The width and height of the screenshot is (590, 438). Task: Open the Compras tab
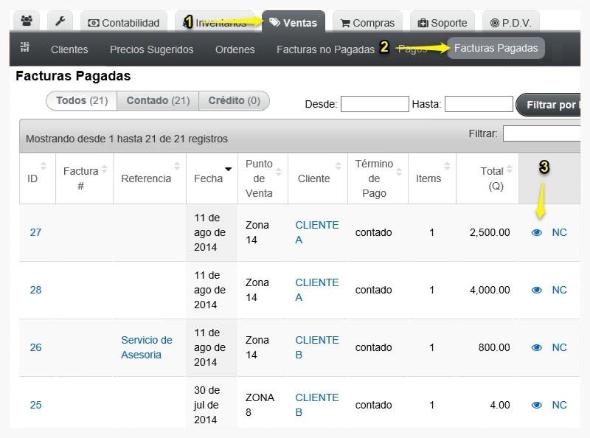point(367,23)
